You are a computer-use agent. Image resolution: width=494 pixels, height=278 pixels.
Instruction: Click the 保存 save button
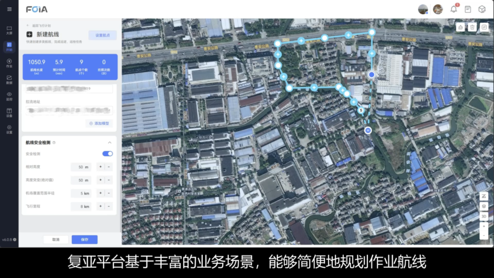pyautogui.click(x=85, y=240)
